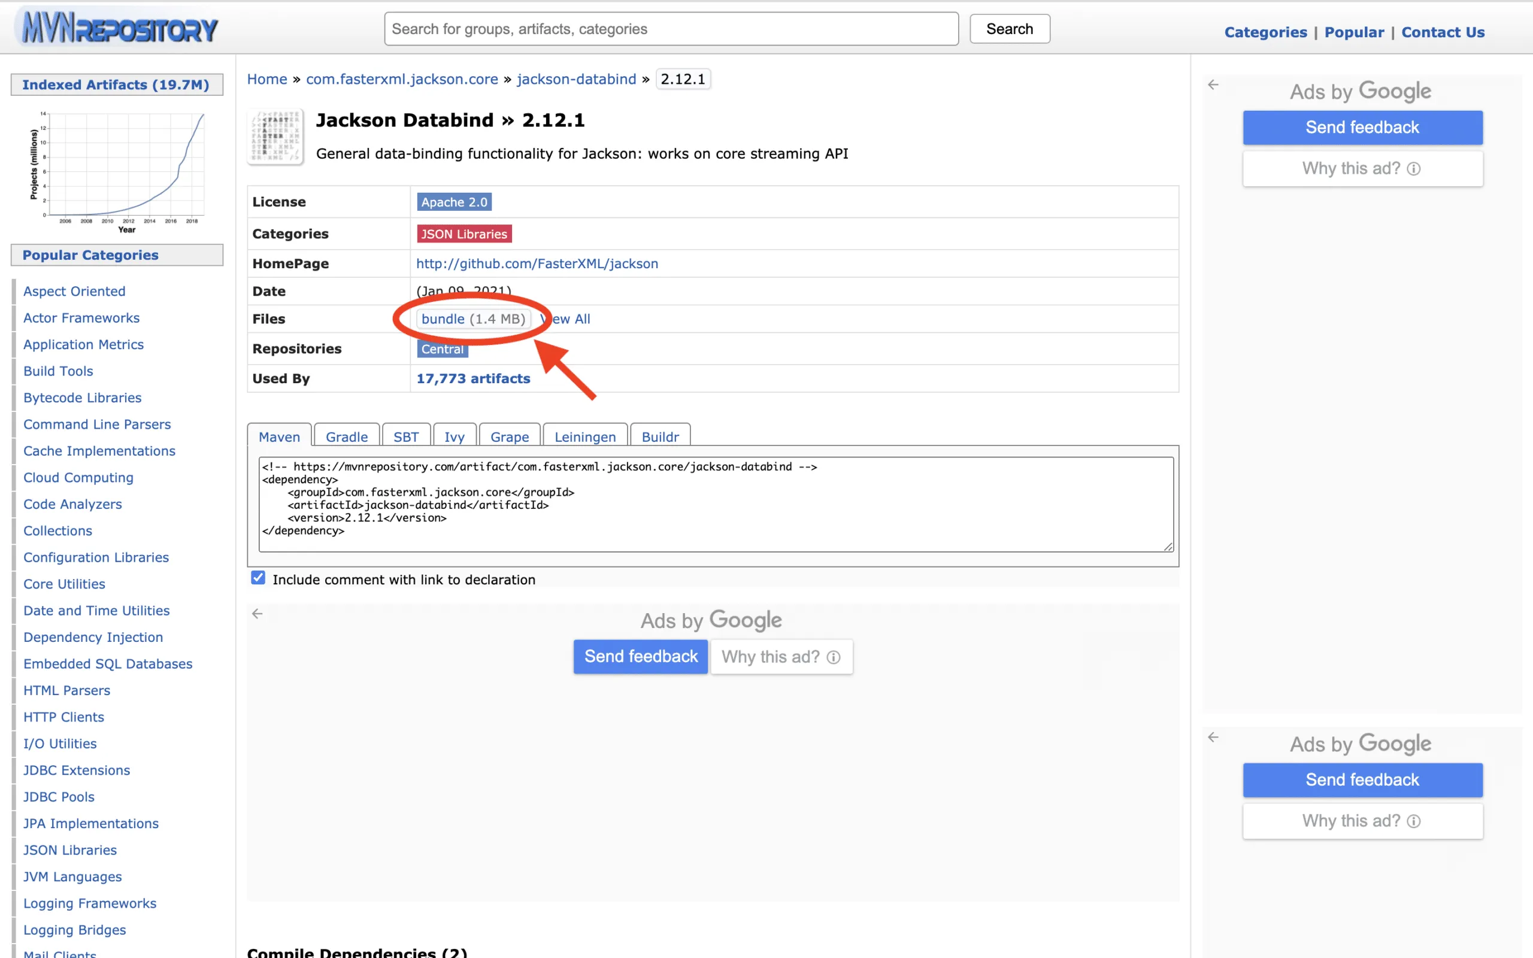Click Why this ad? in the center ad
The image size is (1533, 958).
(x=781, y=656)
